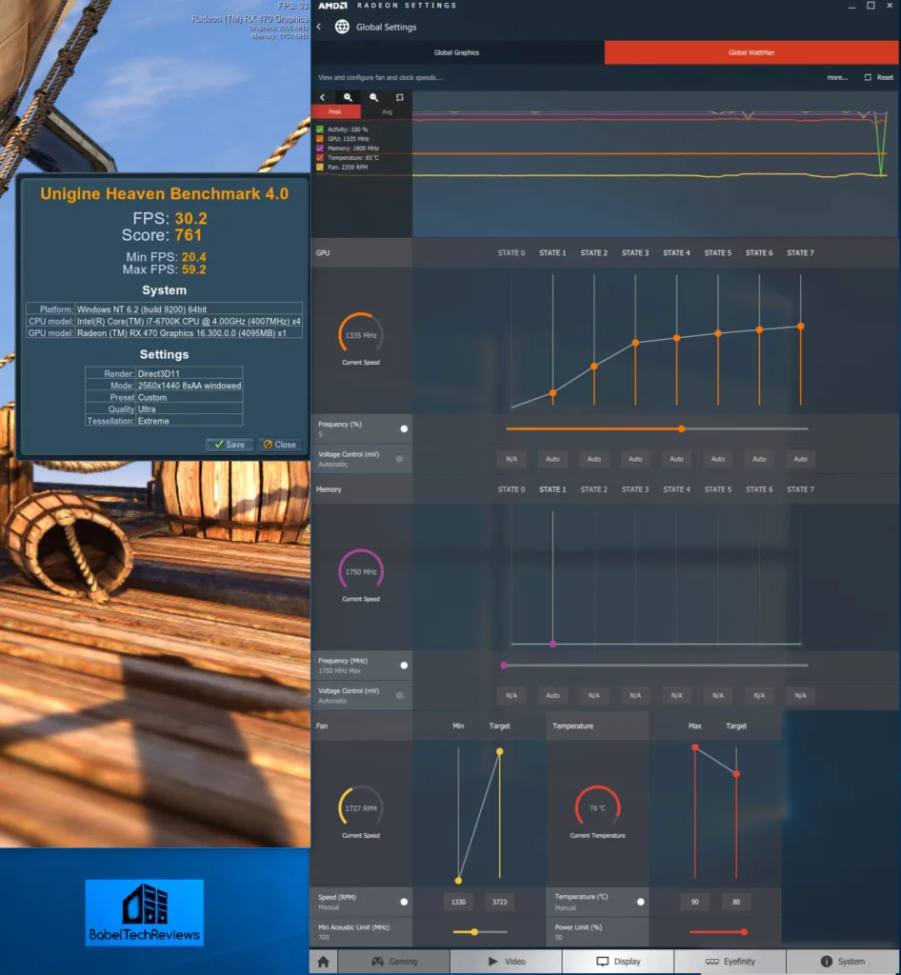Click the reset-view icon on the histogram toolbar
This screenshot has height=975, width=901.
point(400,97)
